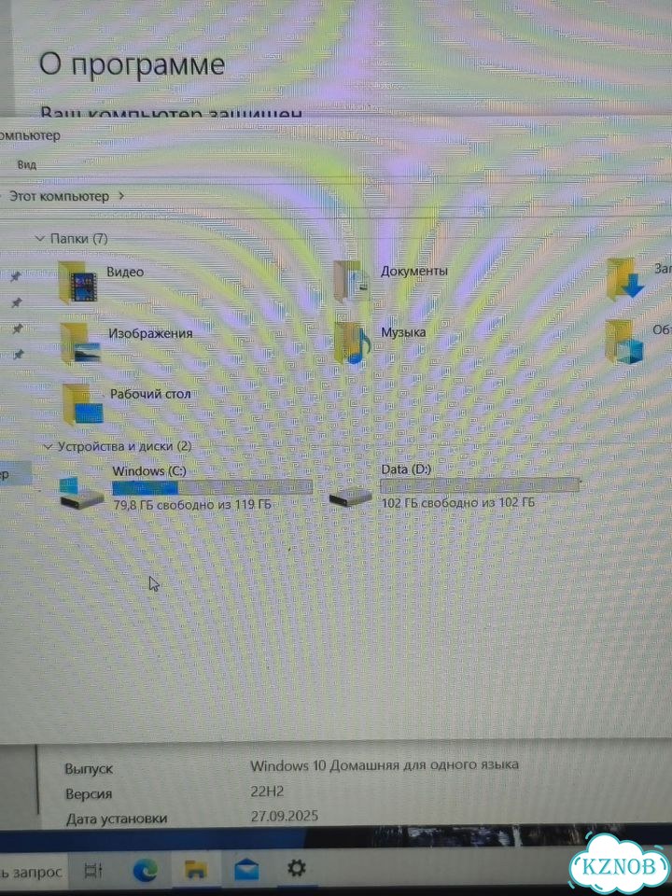Select the Data (D:) drive label

(406, 469)
